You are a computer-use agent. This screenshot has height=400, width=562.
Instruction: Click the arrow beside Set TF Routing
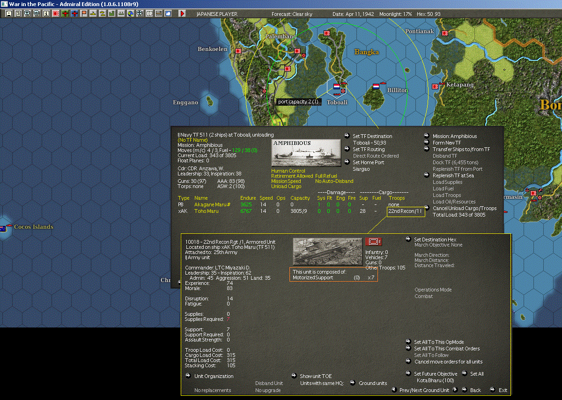pos(347,149)
